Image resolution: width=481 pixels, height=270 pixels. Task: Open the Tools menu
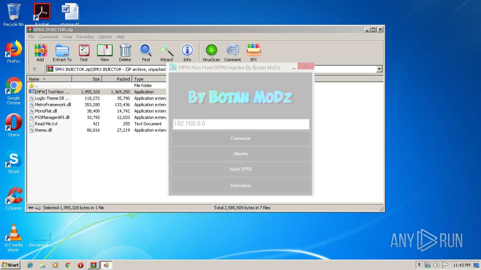click(68, 37)
